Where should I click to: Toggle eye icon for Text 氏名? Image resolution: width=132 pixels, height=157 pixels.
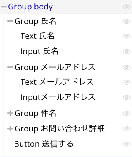coord(126,36)
